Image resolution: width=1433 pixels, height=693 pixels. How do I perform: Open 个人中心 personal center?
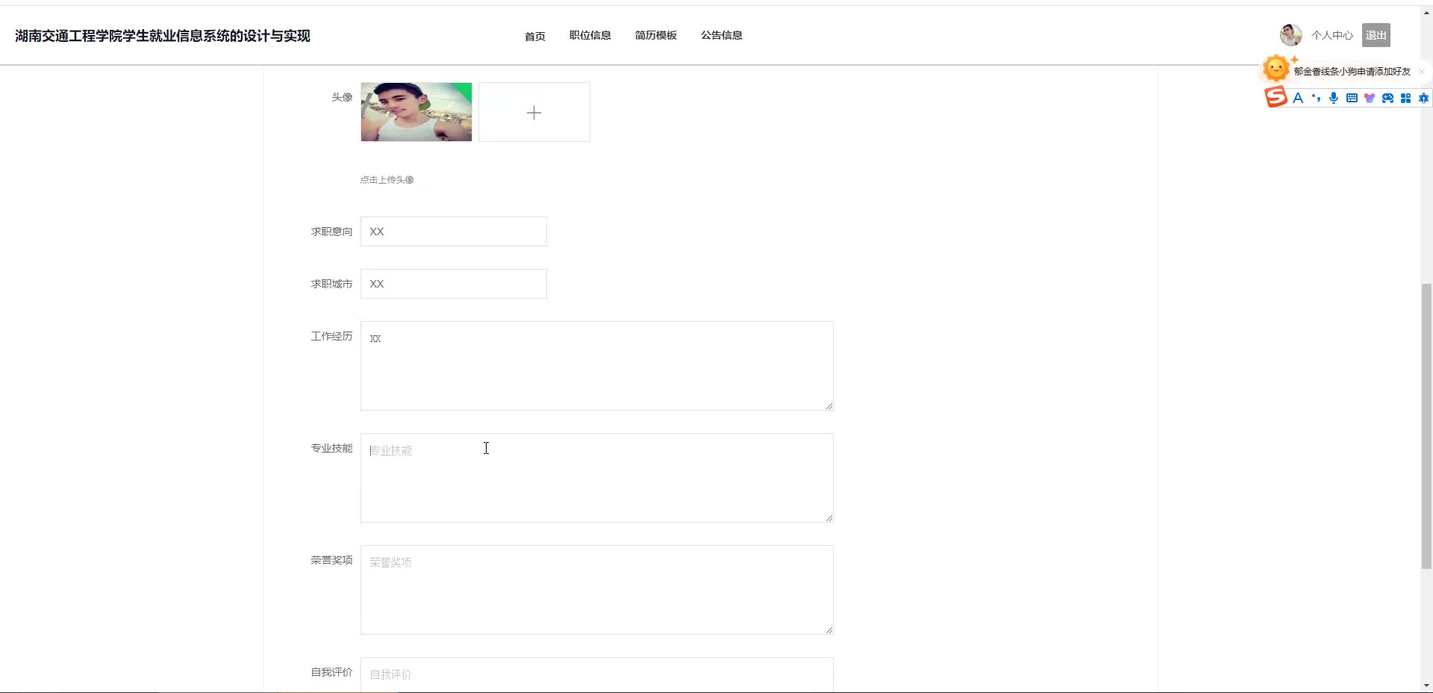coord(1332,35)
